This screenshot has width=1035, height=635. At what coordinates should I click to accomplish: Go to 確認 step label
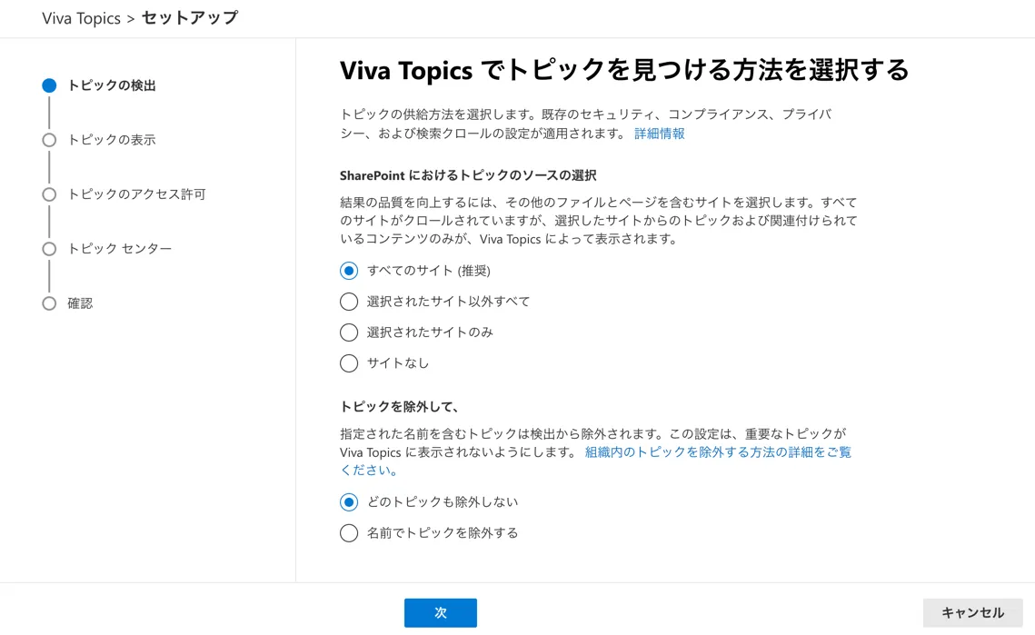point(80,303)
